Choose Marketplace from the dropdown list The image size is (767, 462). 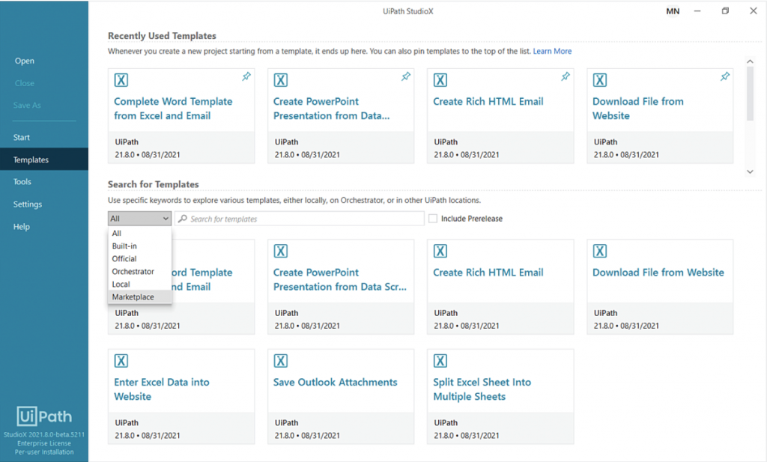139,297
